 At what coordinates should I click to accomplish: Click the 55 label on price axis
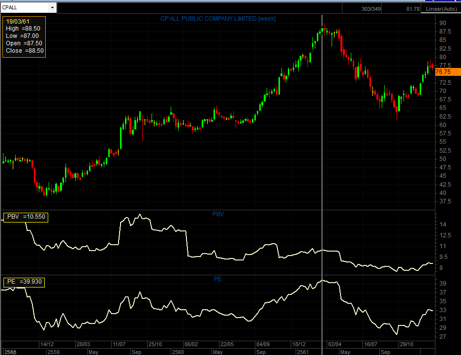click(443, 142)
